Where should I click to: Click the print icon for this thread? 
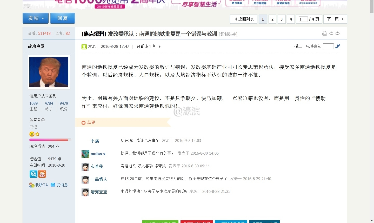[324, 34]
